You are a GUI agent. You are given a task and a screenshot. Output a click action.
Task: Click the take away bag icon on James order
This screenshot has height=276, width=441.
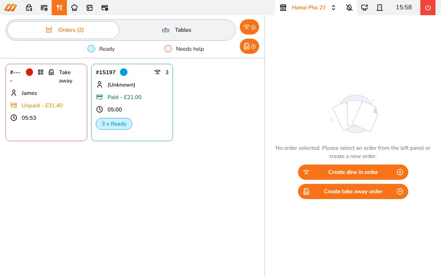coord(51,72)
